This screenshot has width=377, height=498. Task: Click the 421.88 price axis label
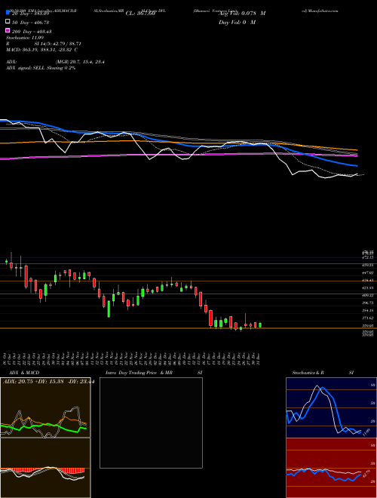click(367, 287)
